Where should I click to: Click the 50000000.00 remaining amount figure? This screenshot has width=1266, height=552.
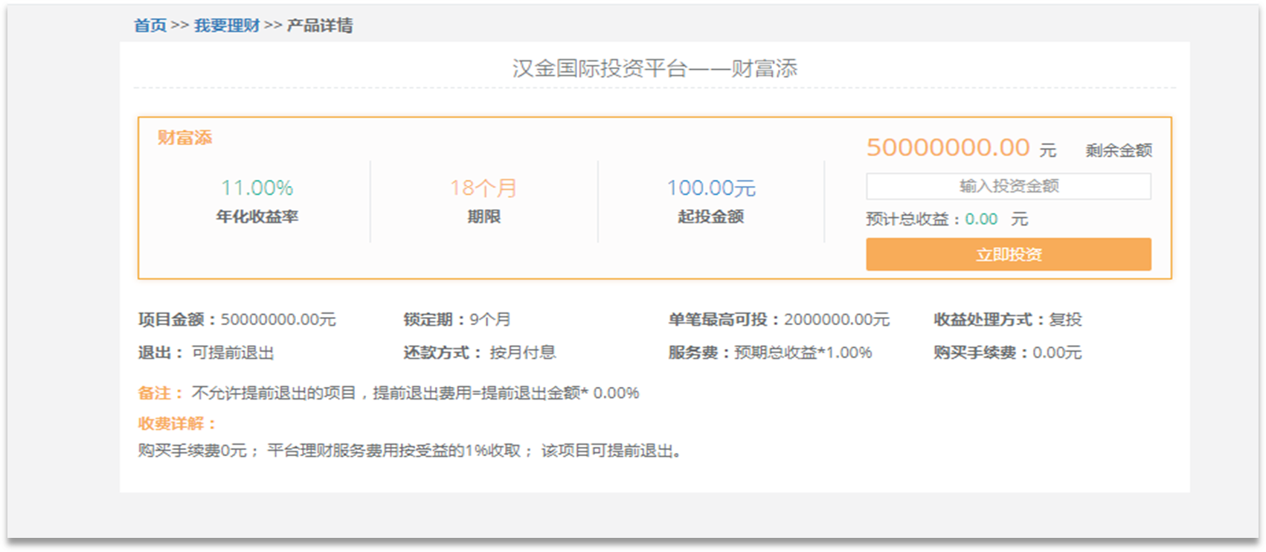tap(948, 147)
